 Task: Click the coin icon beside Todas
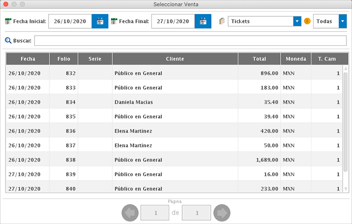pyautogui.click(x=307, y=21)
